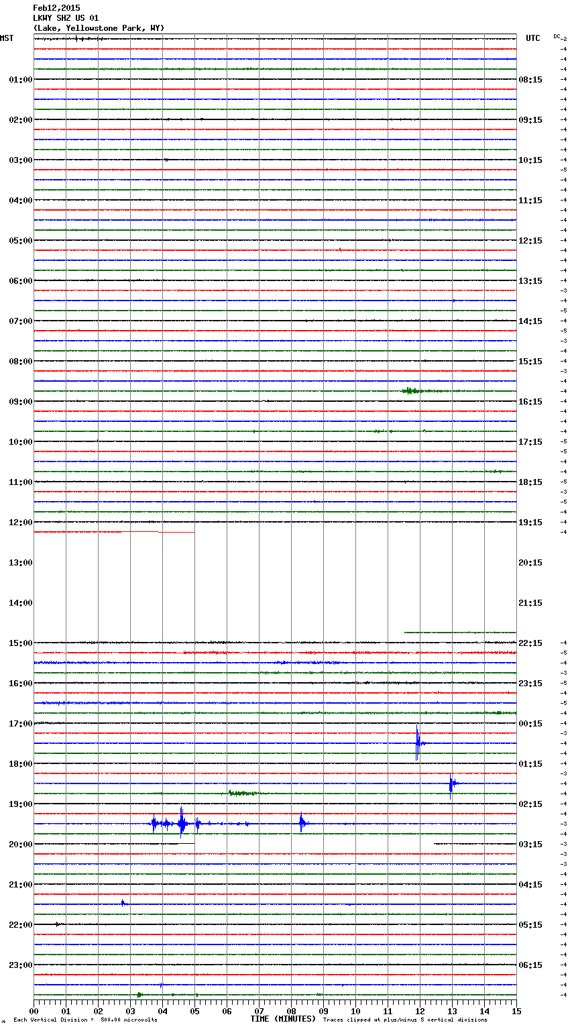Click the 21:00 MST row label
570x1029 pixels.
click(x=21, y=885)
